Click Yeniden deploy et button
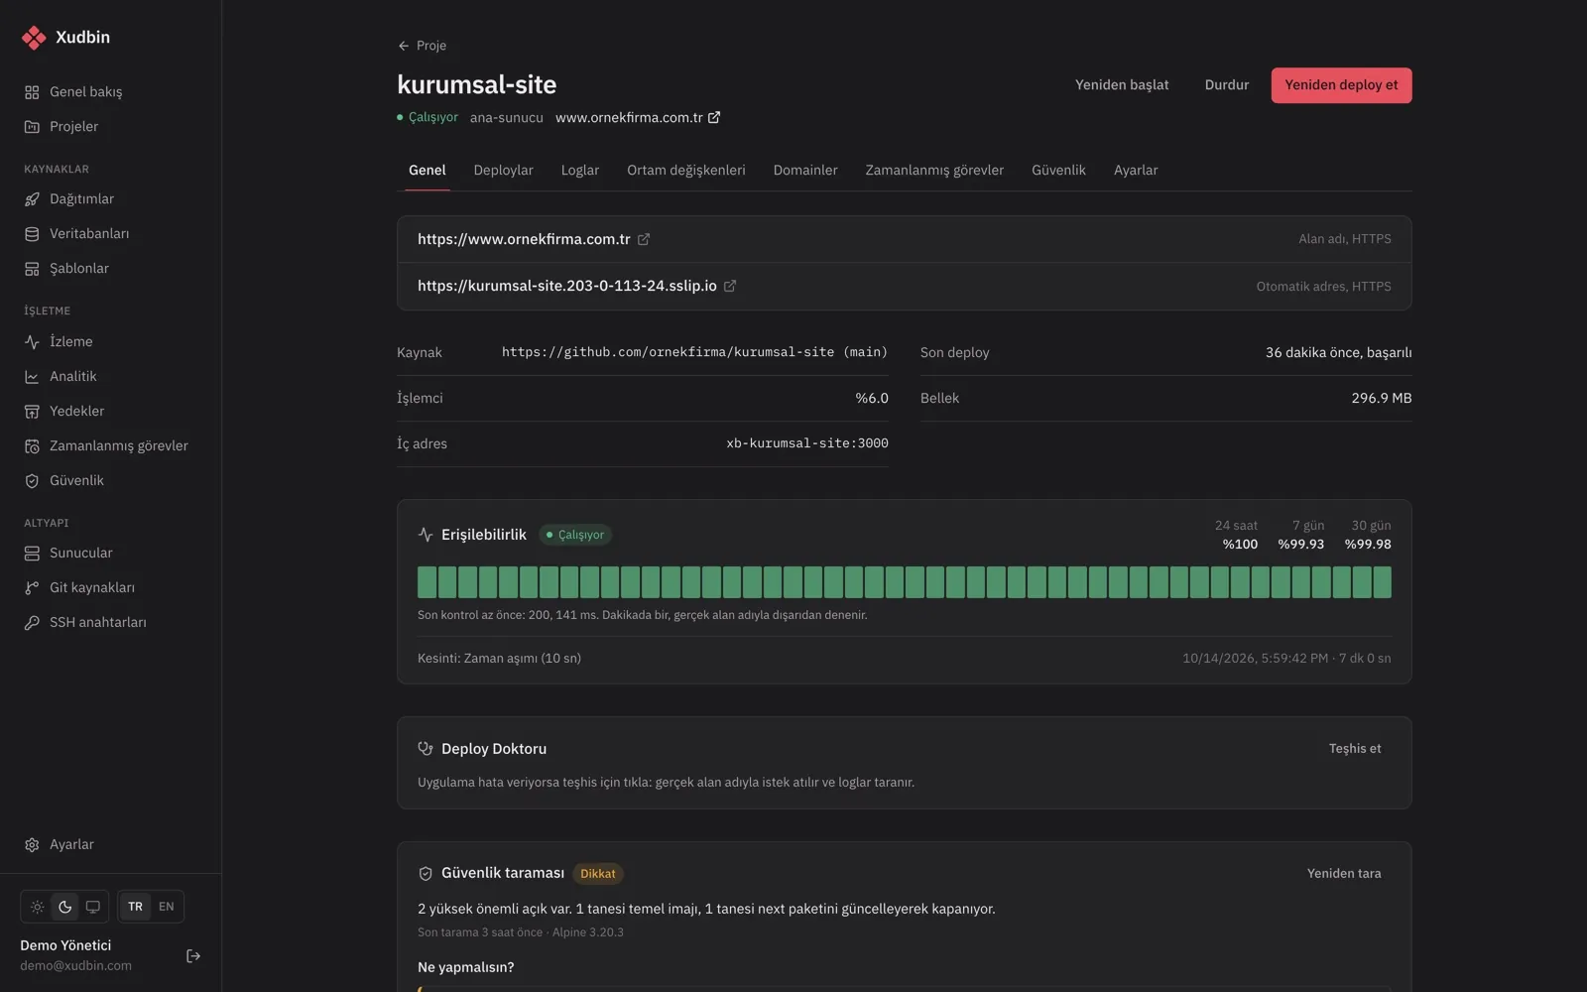This screenshot has width=1587, height=992. click(1341, 85)
